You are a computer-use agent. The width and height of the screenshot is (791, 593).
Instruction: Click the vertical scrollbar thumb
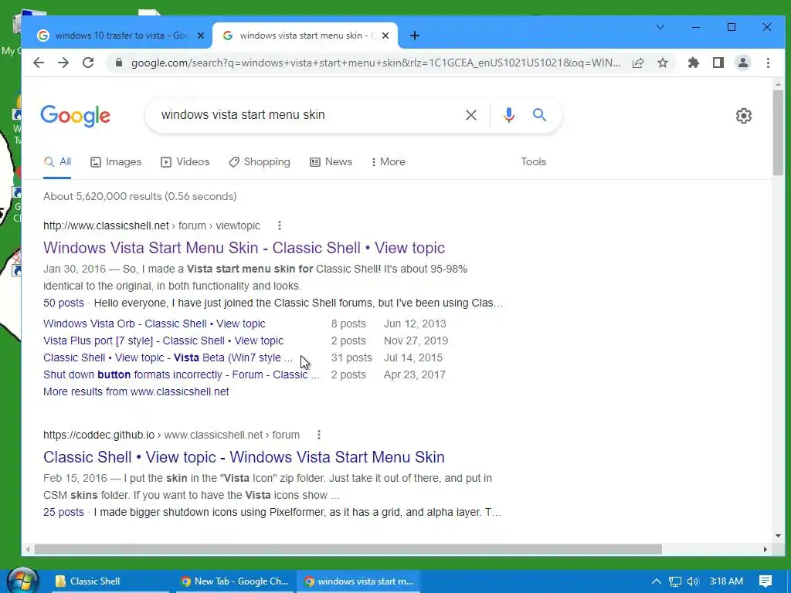coord(777,133)
